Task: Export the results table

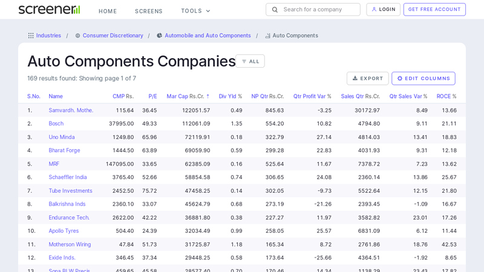Action: coord(367,79)
